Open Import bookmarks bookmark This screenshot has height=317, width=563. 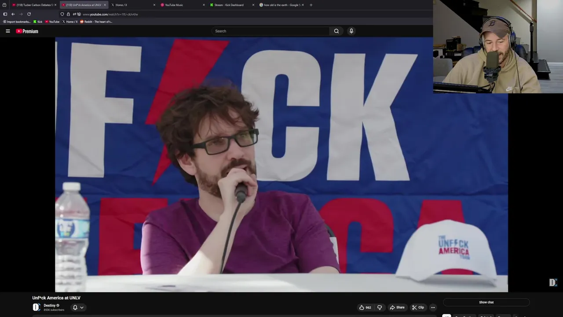pos(16,22)
